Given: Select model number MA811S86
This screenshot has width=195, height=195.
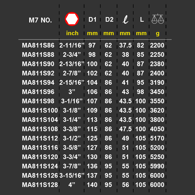Looking at the screenshot, I should click(38, 45).
